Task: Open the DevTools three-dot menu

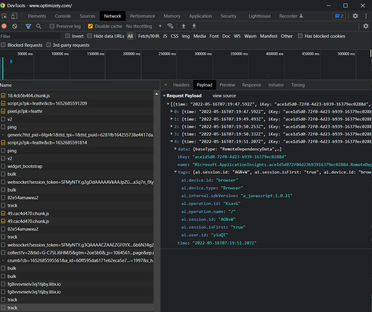Action: click(366, 16)
